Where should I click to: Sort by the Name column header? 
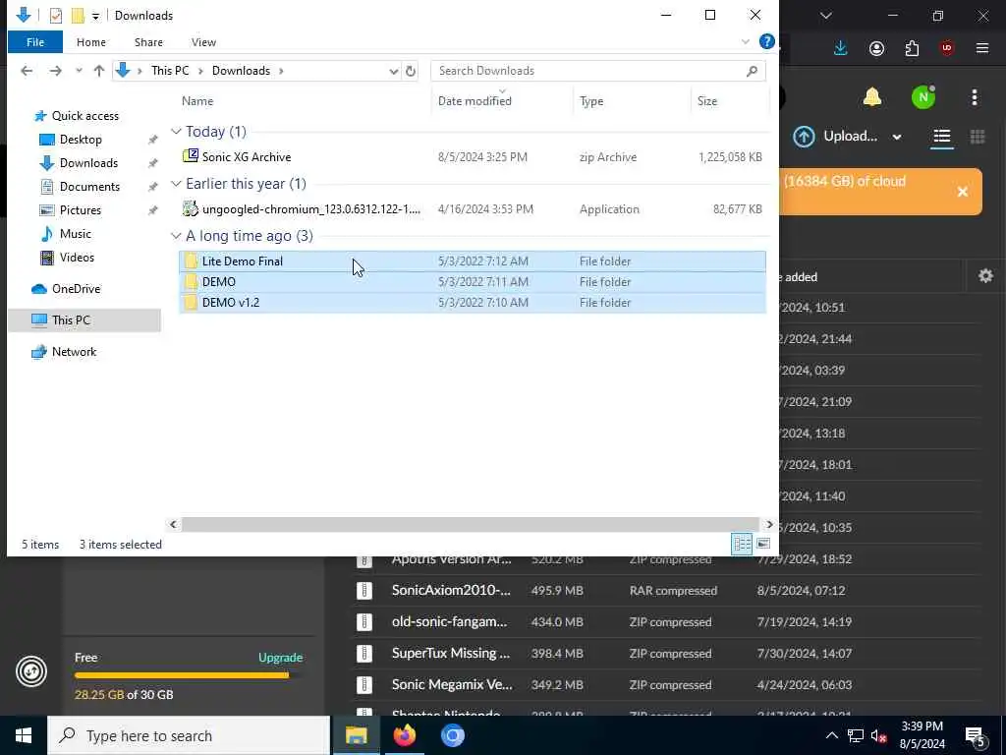(x=196, y=101)
